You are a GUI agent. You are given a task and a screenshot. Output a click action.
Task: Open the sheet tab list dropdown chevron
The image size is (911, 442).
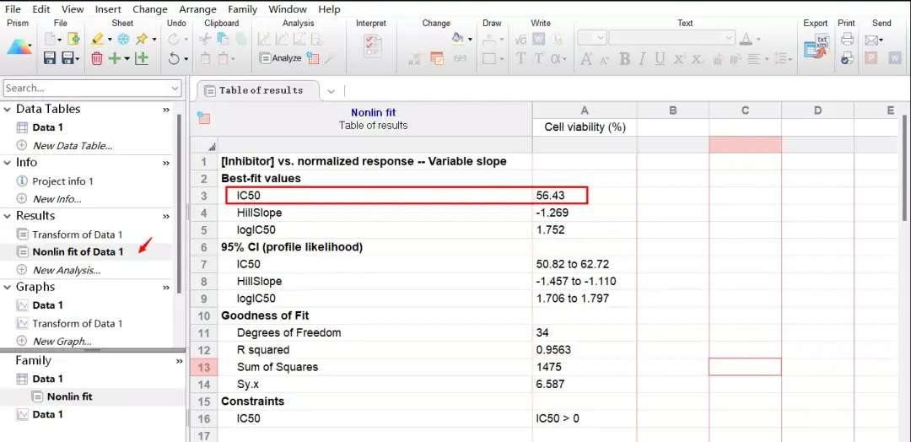point(332,91)
